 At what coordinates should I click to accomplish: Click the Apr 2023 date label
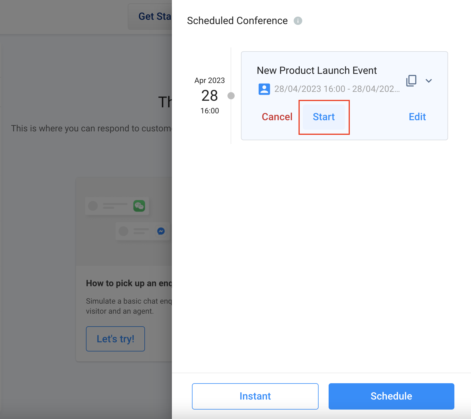(209, 80)
